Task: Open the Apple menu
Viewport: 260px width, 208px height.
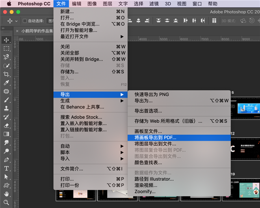Action: click(x=9, y=4)
